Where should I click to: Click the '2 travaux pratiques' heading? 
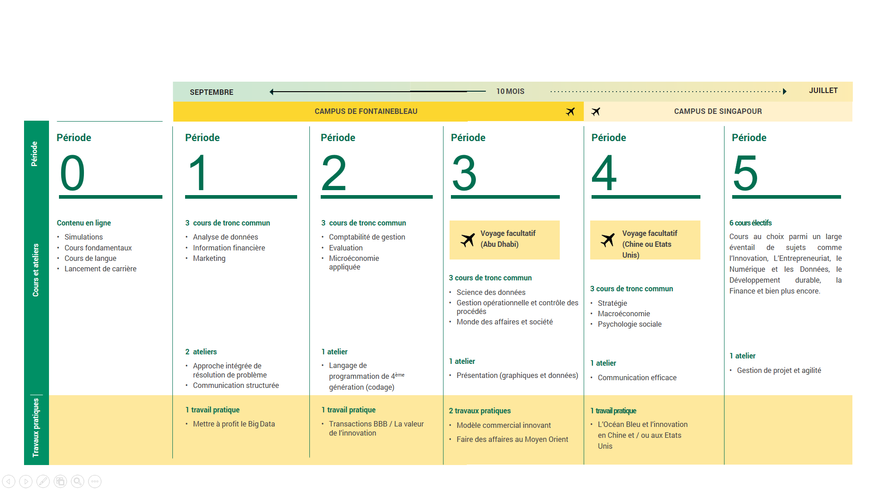tap(480, 411)
